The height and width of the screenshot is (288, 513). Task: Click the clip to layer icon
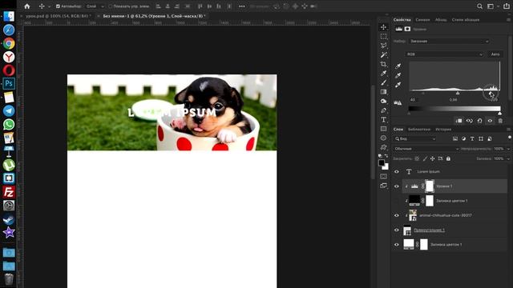458,121
